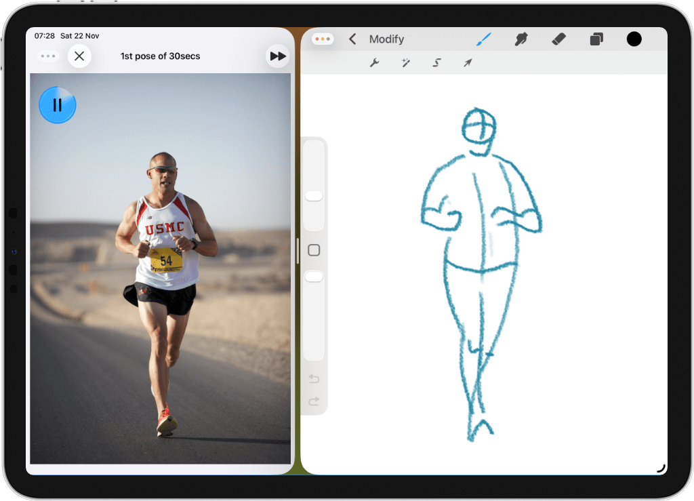Open the three-dots menu in pose app

[47, 56]
